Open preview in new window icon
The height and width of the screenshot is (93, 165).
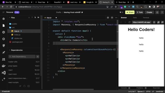click(162, 22)
